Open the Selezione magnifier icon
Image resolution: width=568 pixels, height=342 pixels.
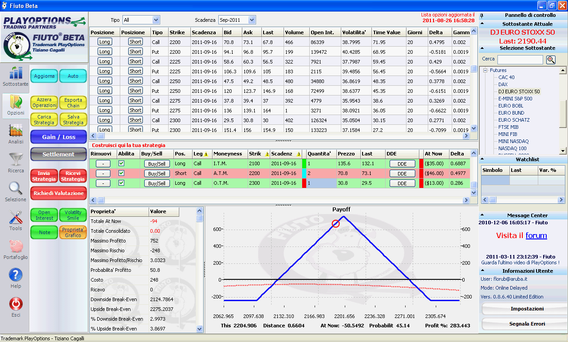tap(16, 188)
